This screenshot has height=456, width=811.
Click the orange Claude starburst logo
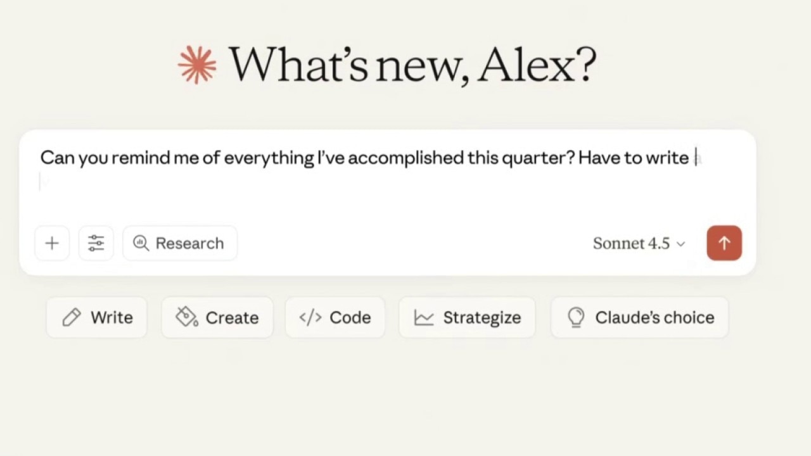[197, 65]
